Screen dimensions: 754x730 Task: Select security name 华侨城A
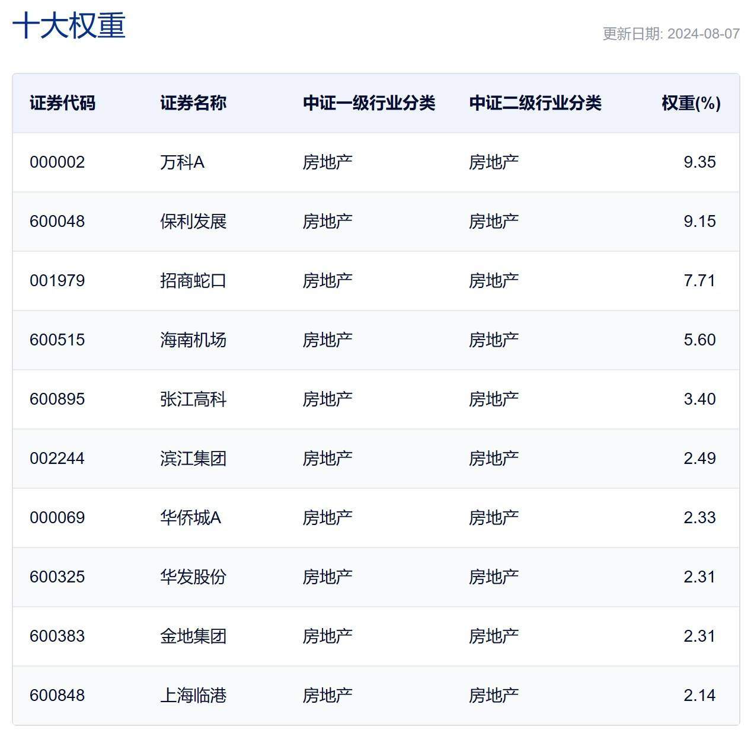(x=190, y=518)
